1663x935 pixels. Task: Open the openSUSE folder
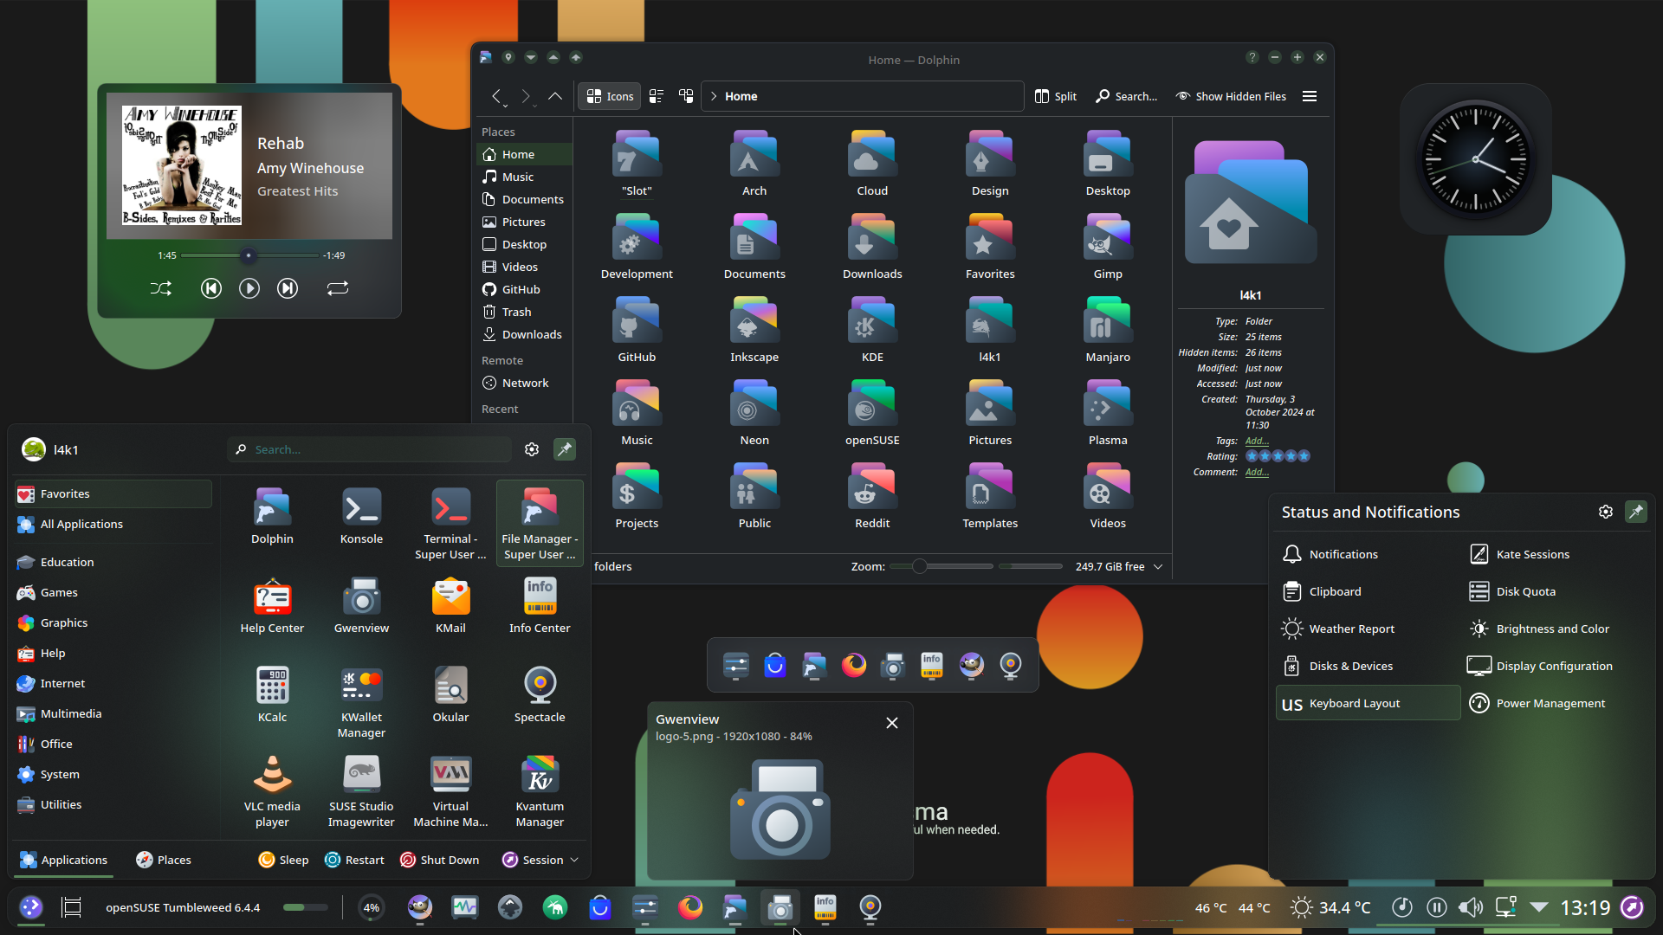coord(872,414)
